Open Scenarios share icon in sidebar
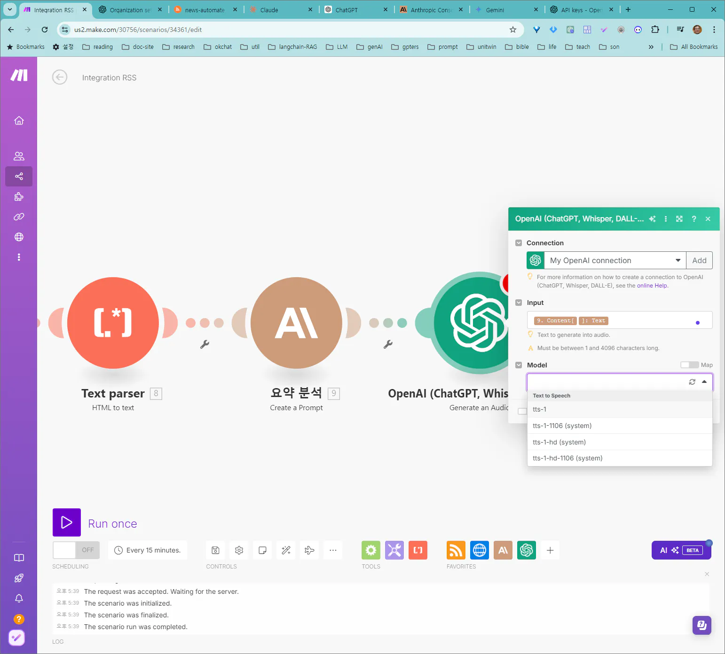 click(19, 176)
